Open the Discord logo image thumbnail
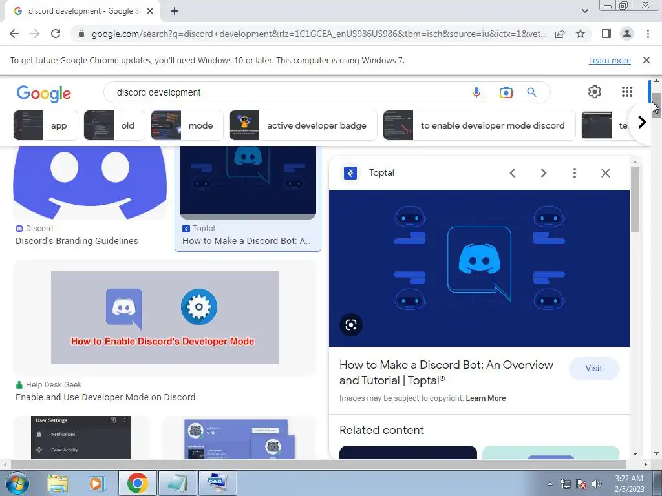This screenshot has width=662, height=496. click(x=90, y=183)
